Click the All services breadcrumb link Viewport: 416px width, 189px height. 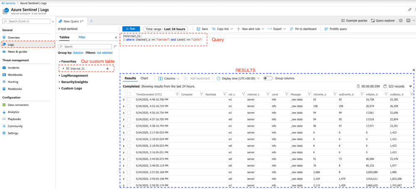[9, 2]
